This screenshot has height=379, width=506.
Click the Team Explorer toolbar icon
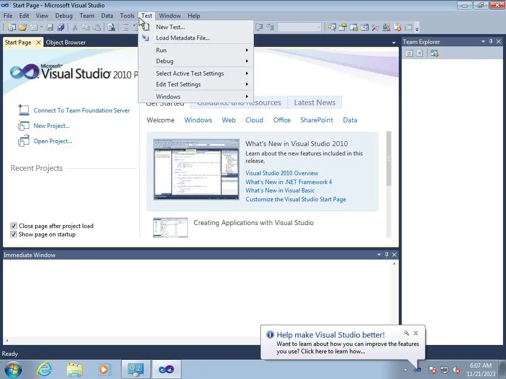(354, 28)
